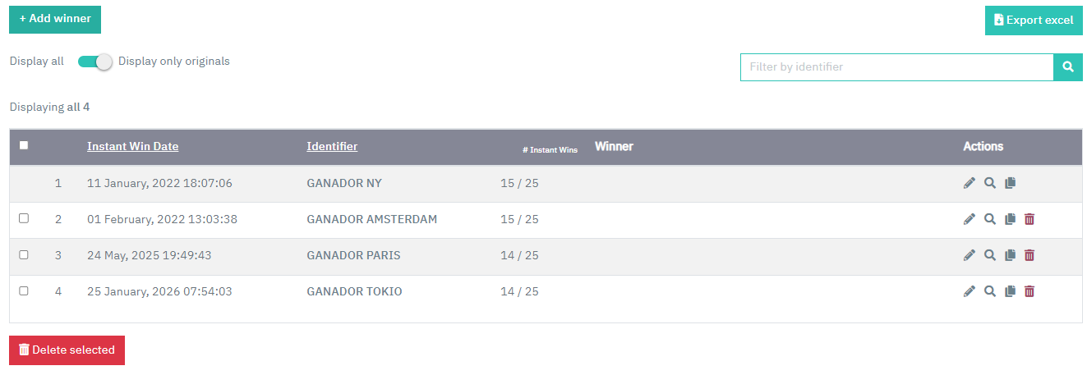Select the GANADOR TOKIO row checkbox
The image size is (1087, 375).
pos(24,290)
